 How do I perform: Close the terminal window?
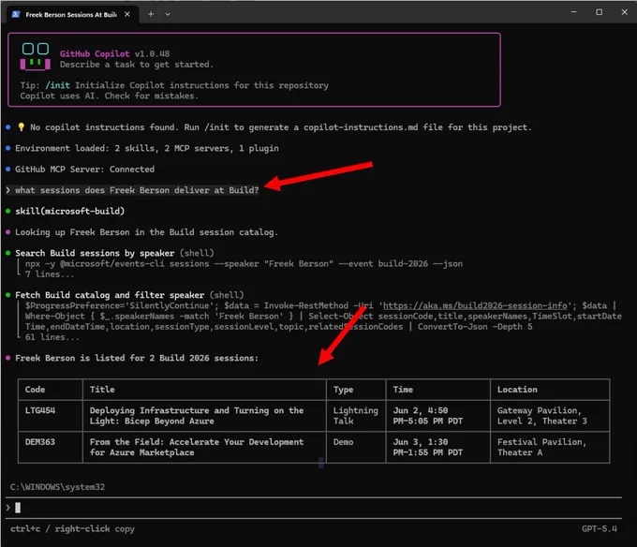click(625, 12)
